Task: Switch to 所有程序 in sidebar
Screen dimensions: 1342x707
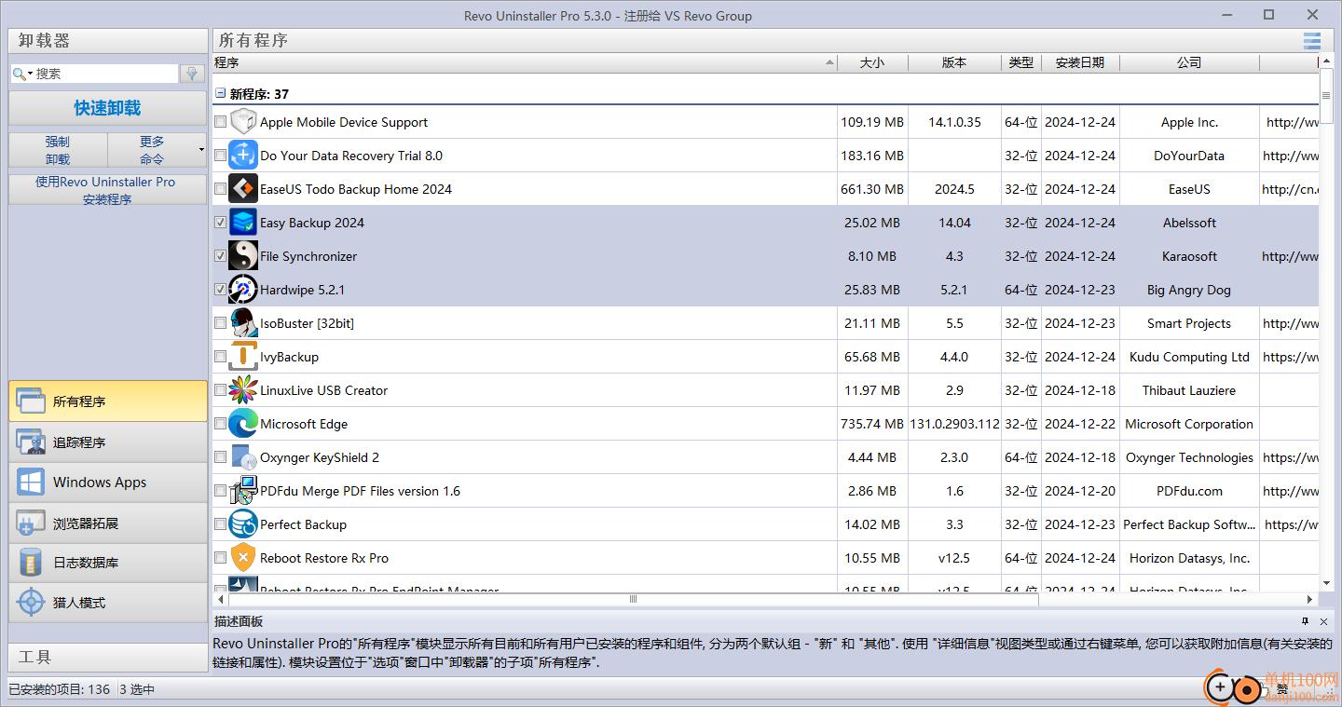Action: point(108,401)
